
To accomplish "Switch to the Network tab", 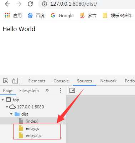I will (x=108, y=81).
